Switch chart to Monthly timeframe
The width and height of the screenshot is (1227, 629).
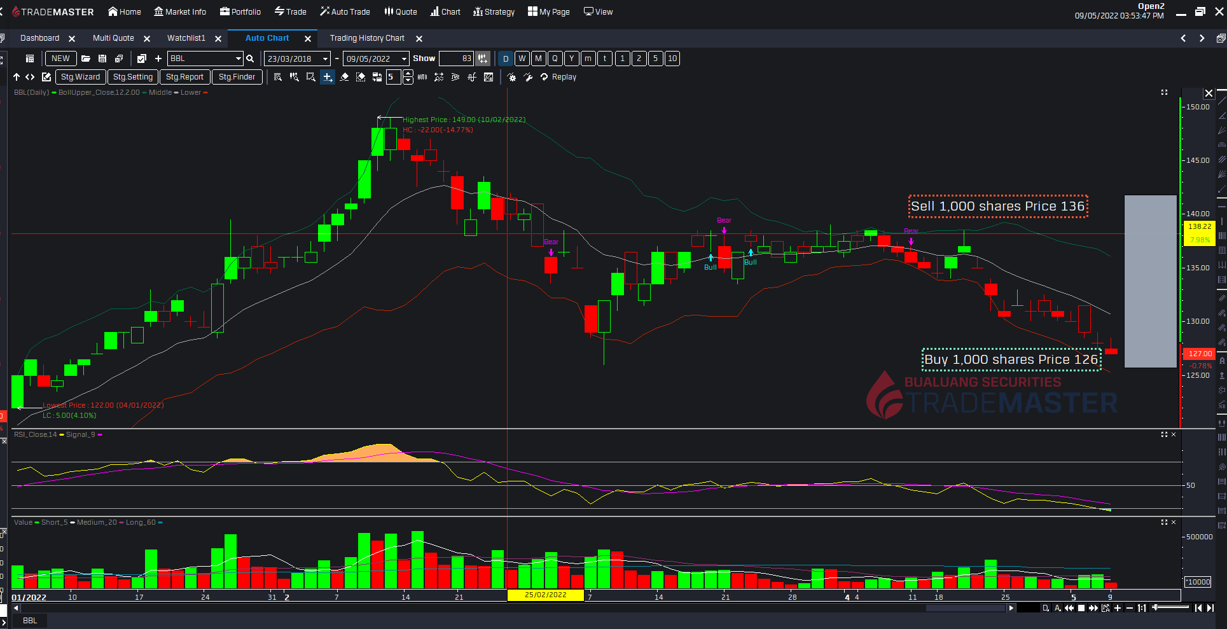pos(539,59)
